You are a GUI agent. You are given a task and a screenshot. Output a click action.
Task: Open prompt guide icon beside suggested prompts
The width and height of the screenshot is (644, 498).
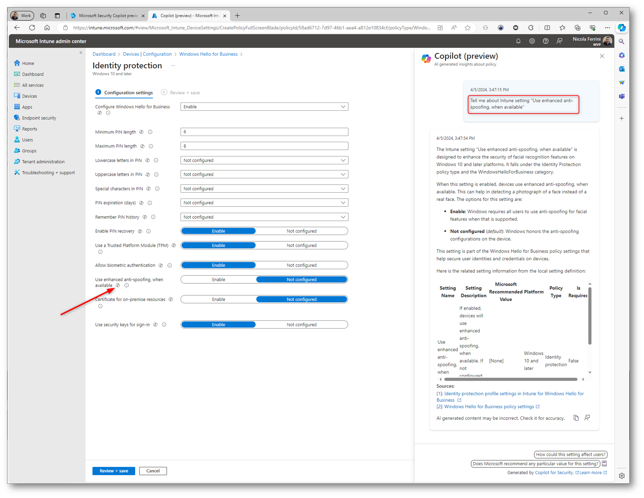click(x=604, y=464)
